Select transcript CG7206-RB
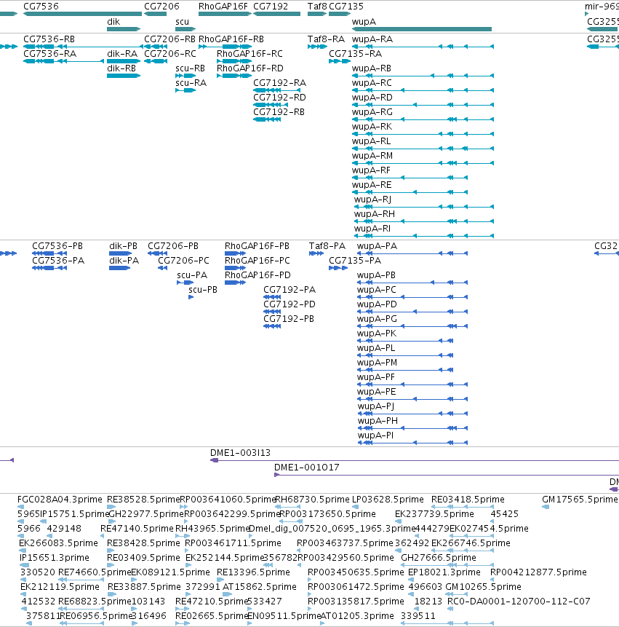Viewport: 619px width, 627px height. [169, 39]
